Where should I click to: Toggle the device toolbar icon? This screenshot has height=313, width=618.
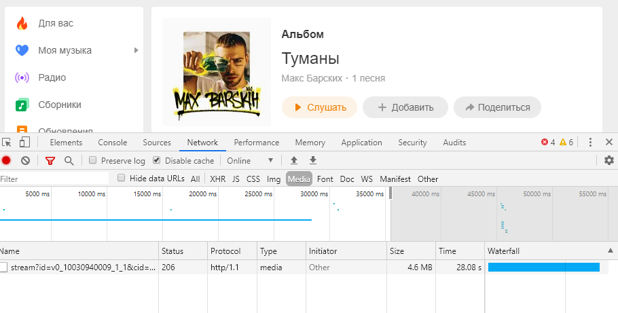[24, 143]
